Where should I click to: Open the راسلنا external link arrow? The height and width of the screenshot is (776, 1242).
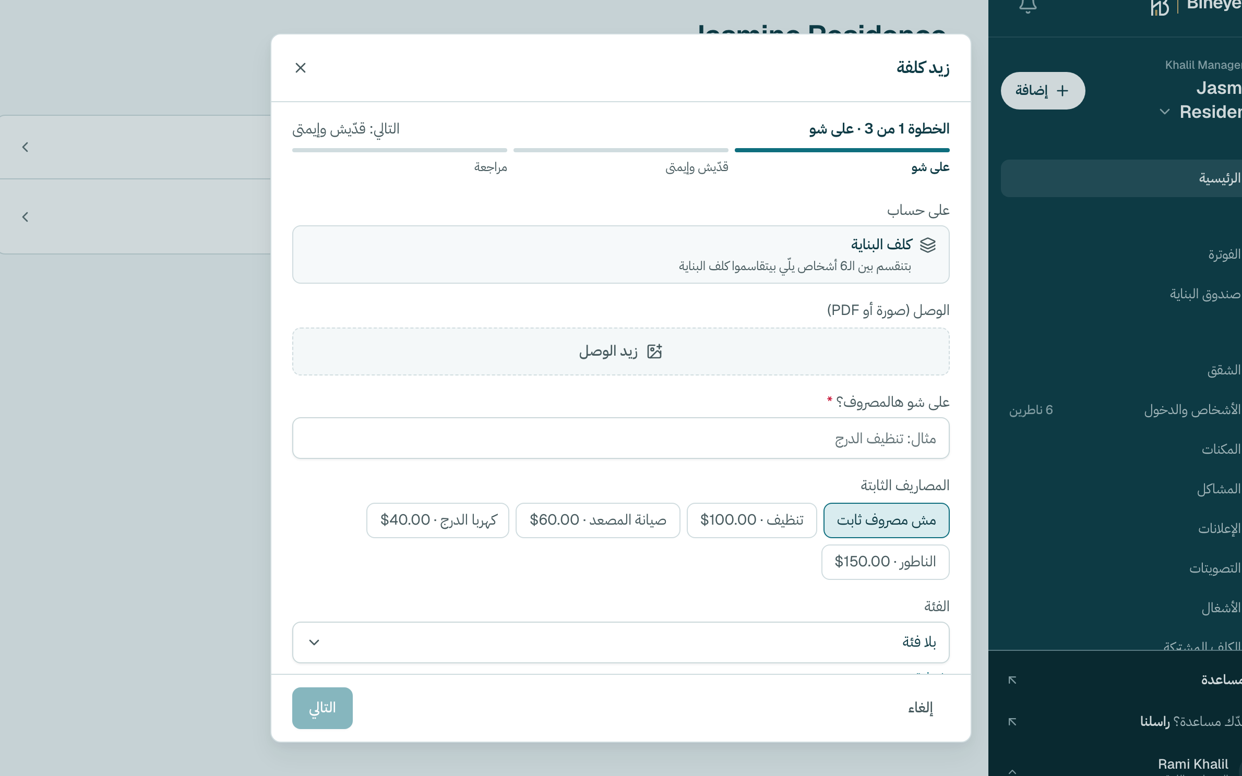point(1012,722)
